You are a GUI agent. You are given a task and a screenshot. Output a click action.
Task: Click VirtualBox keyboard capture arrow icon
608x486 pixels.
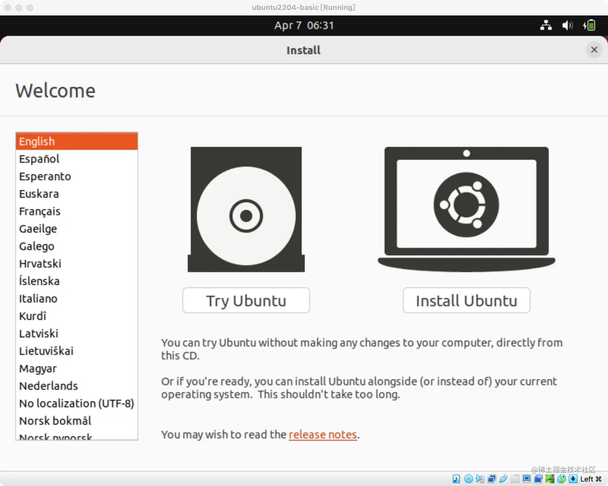pos(573,479)
